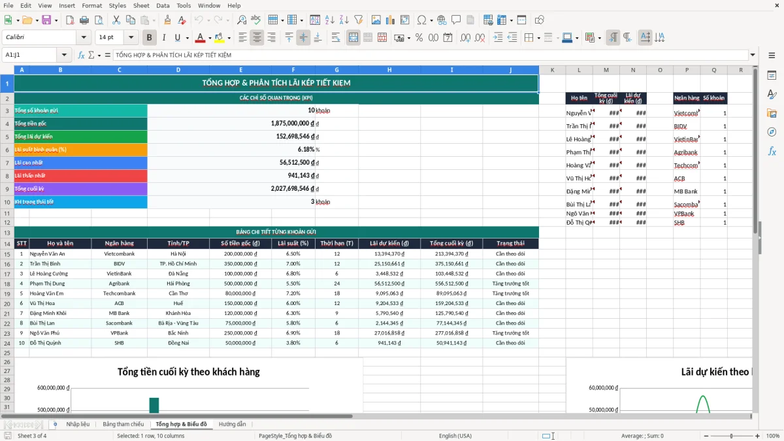Click row header 14
This screenshot has height=441, width=784.
(x=7, y=244)
